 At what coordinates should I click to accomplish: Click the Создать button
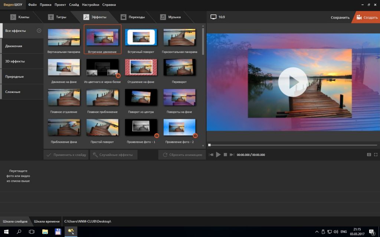pos(367,17)
